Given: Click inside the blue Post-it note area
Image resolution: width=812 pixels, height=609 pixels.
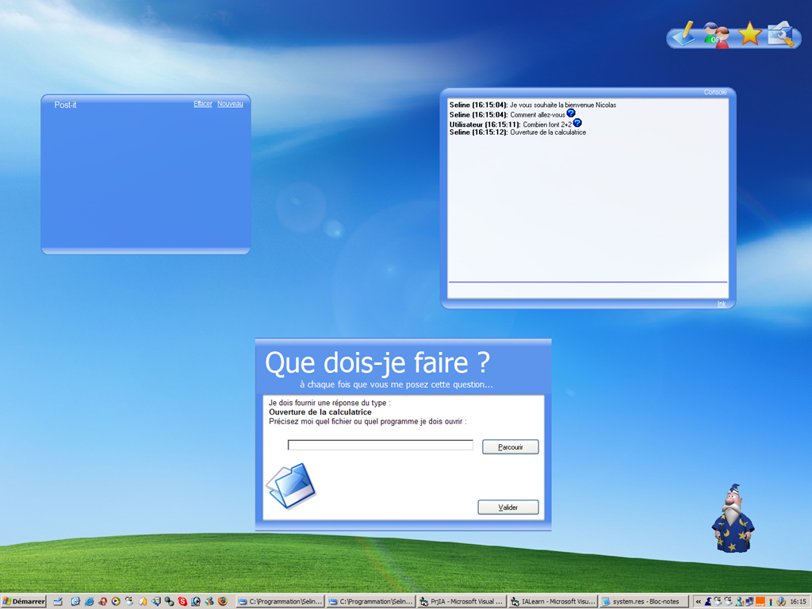Looking at the screenshot, I should (146, 178).
